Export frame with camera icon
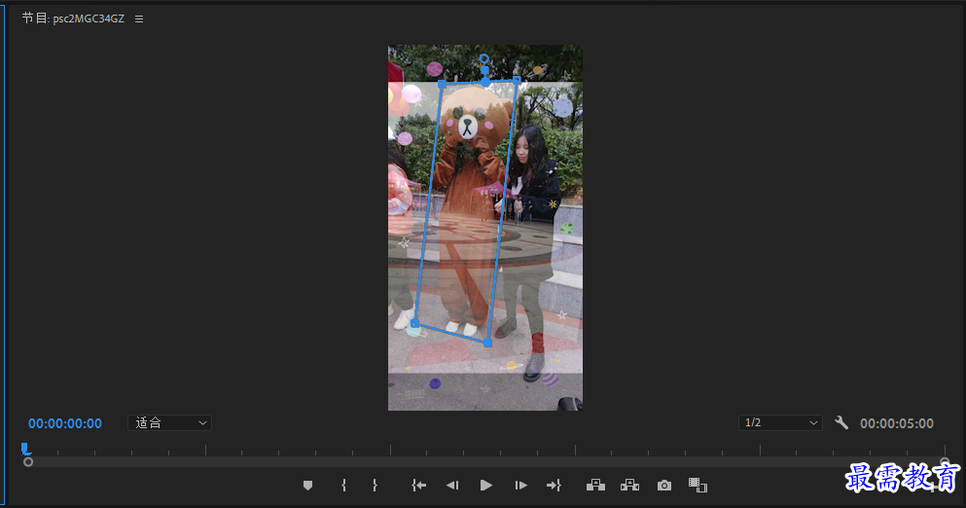 664,486
